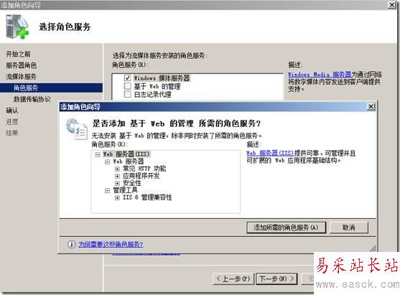Collapse the Web 服务器 child node
The width and height of the screenshot is (400, 295).
pyautogui.click(x=108, y=161)
